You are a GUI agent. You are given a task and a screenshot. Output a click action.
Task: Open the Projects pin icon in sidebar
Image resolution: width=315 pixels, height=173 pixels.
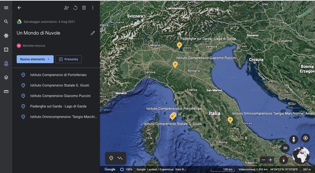coord(6,64)
